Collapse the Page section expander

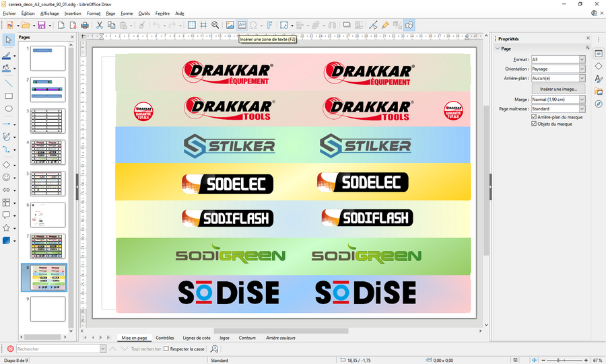(498, 48)
